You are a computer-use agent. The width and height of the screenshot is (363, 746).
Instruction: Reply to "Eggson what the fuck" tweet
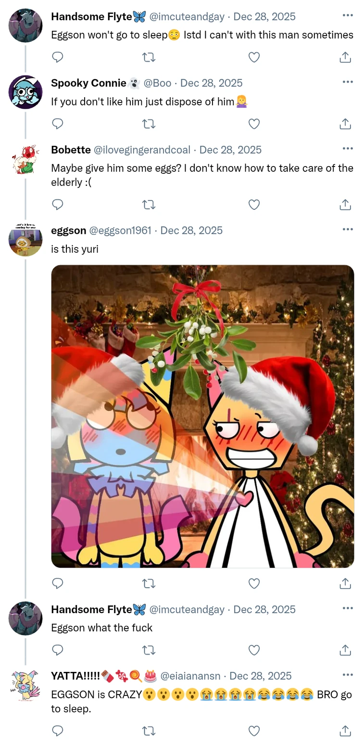pos(58,650)
